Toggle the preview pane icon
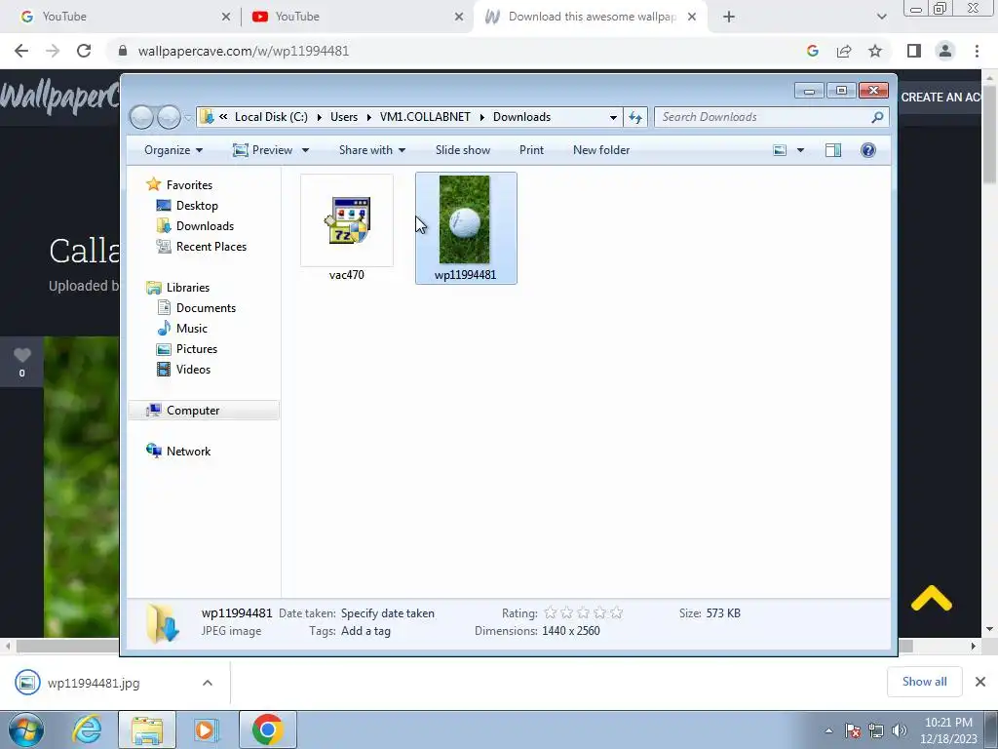The width and height of the screenshot is (998, 749). [832, 150]
